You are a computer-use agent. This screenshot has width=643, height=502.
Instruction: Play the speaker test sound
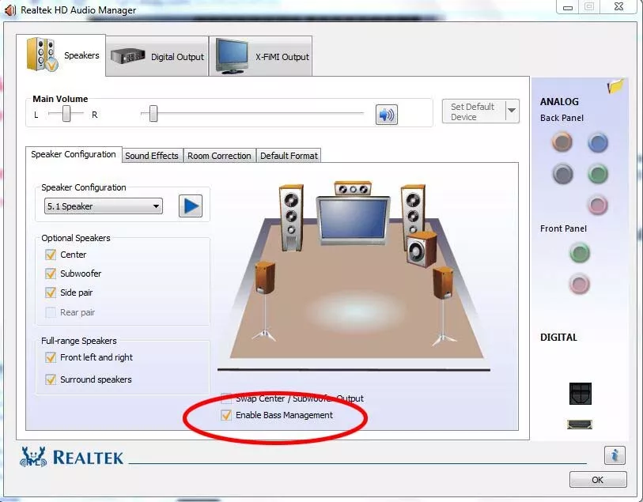tap(191, 206)
